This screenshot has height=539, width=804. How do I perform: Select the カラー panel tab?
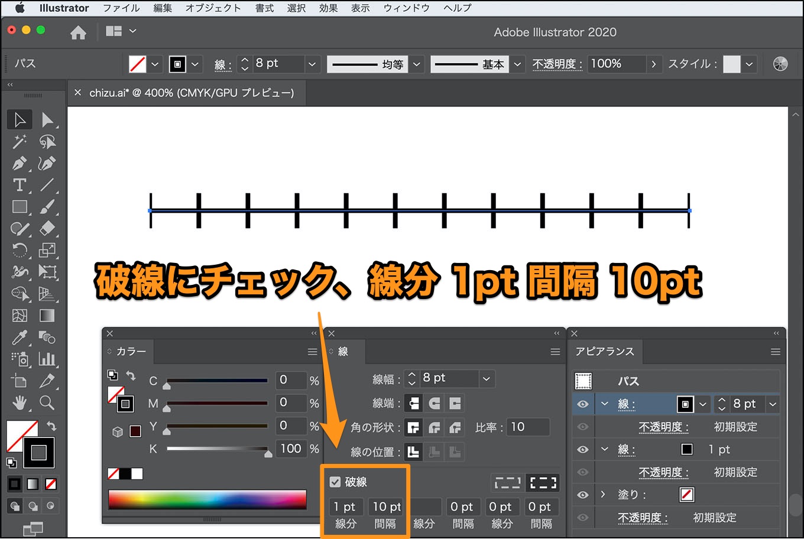[x=131, y=351]
